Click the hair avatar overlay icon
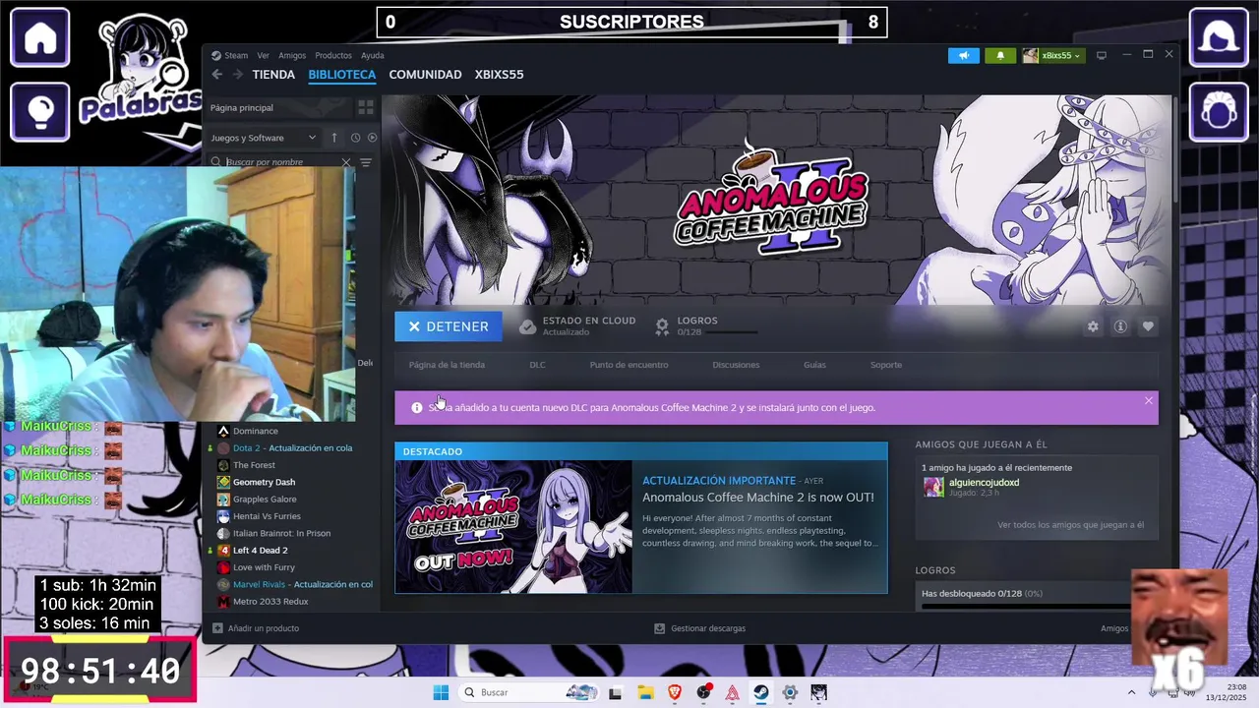Image resolution: width=1259 pixels, height=708 pixels. point(1219,37)
